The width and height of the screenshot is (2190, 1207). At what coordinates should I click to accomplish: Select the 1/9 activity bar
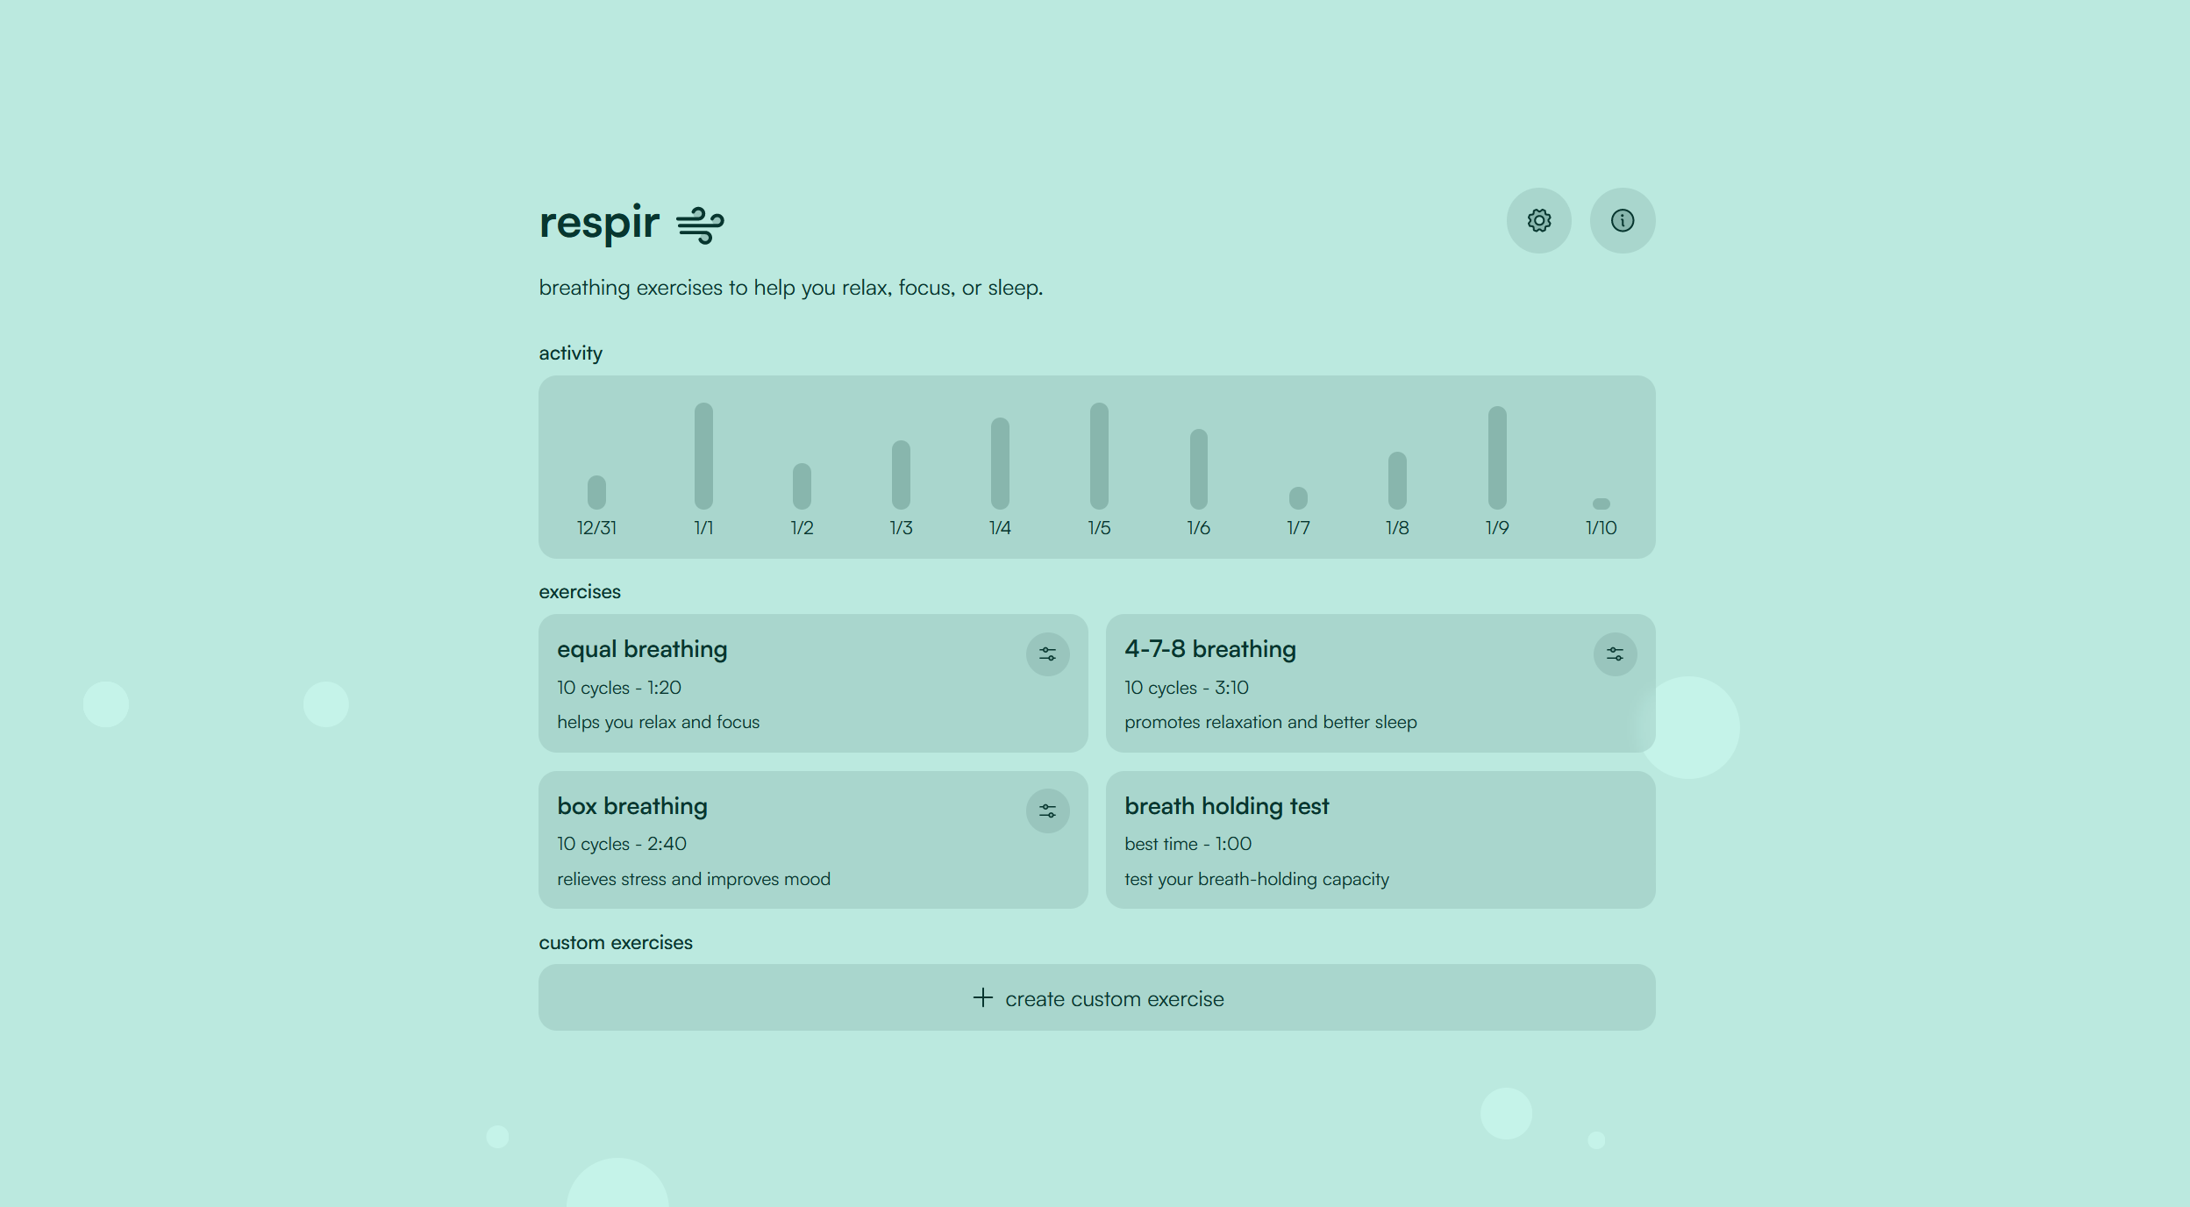[1497, 458]
